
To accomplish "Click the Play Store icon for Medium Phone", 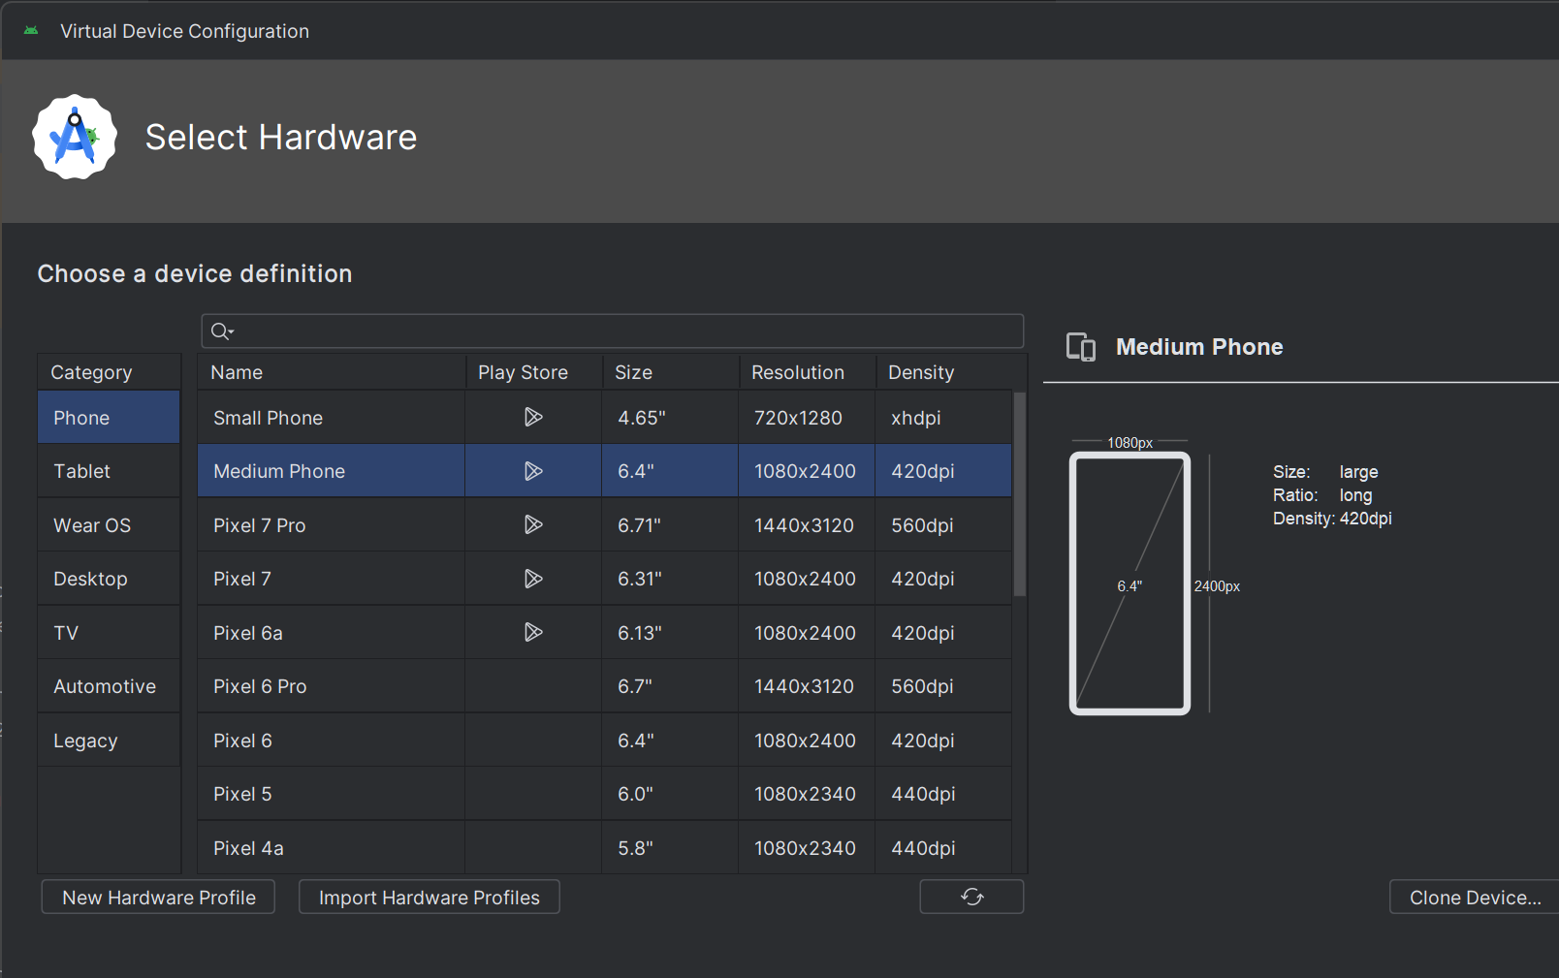I will pyautogui.click(x=533, y=471).
